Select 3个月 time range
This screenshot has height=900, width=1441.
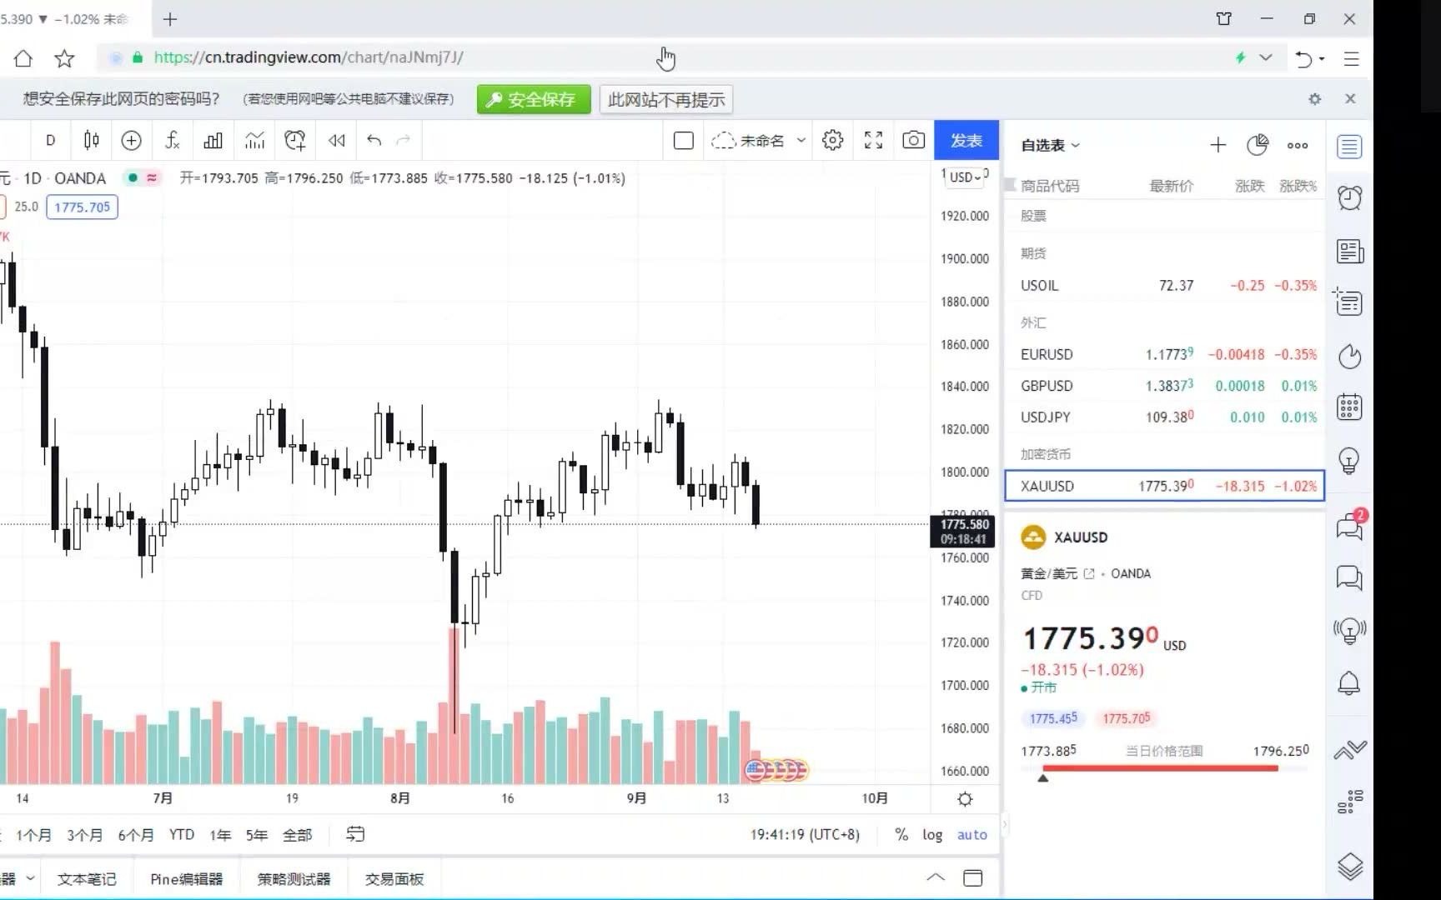pyautogui.click(x=85, y=835)
